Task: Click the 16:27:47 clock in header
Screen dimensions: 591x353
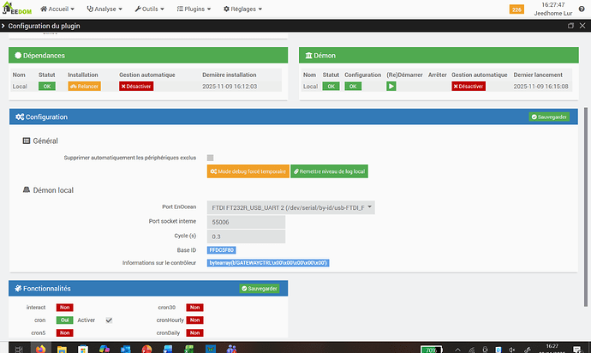Action: point(553,5)
